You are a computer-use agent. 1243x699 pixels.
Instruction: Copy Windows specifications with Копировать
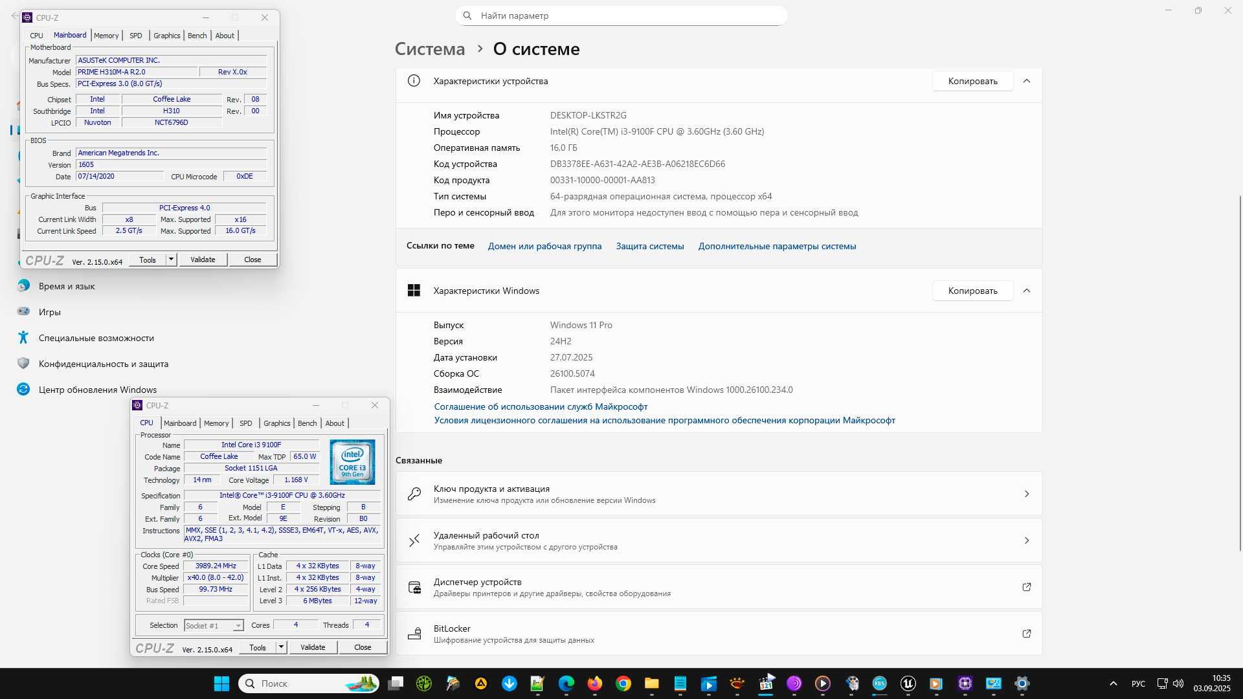tap(972, 291)
